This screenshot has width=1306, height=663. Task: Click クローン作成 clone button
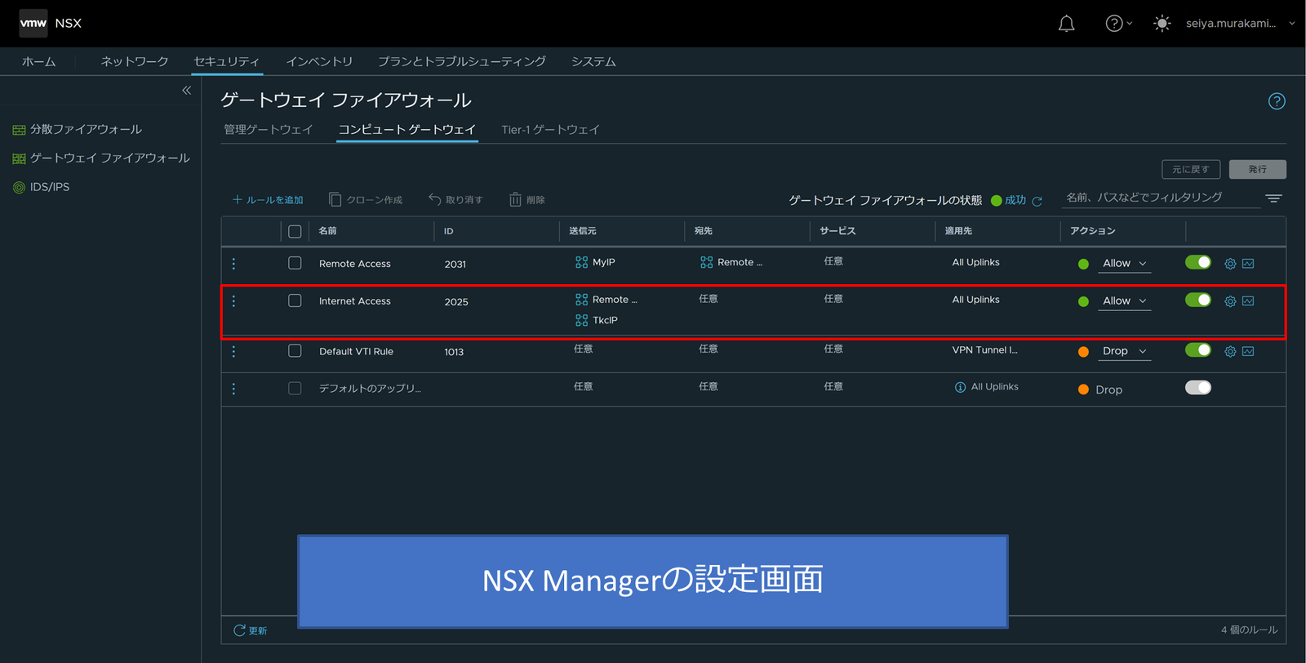click(x=366, y=200)
